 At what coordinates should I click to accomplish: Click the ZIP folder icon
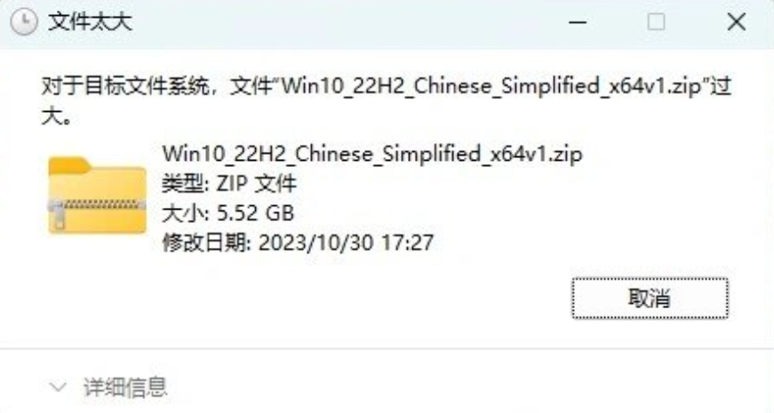[97, 195]
